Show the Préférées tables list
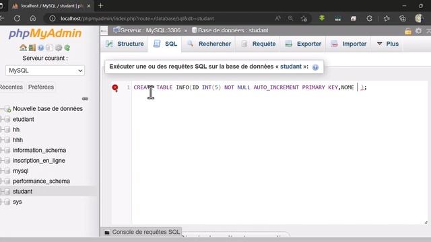Viewport: 431px width, 242px height. [x=41, y=87]
